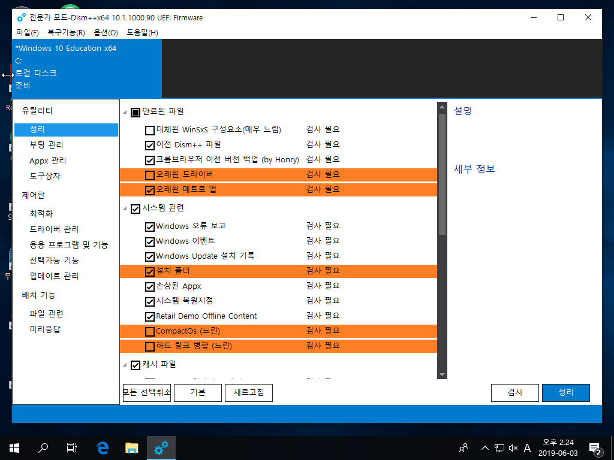Uncheck 손상된 Appx checkbox
614x460 pixels.
(x=149, y=287)
